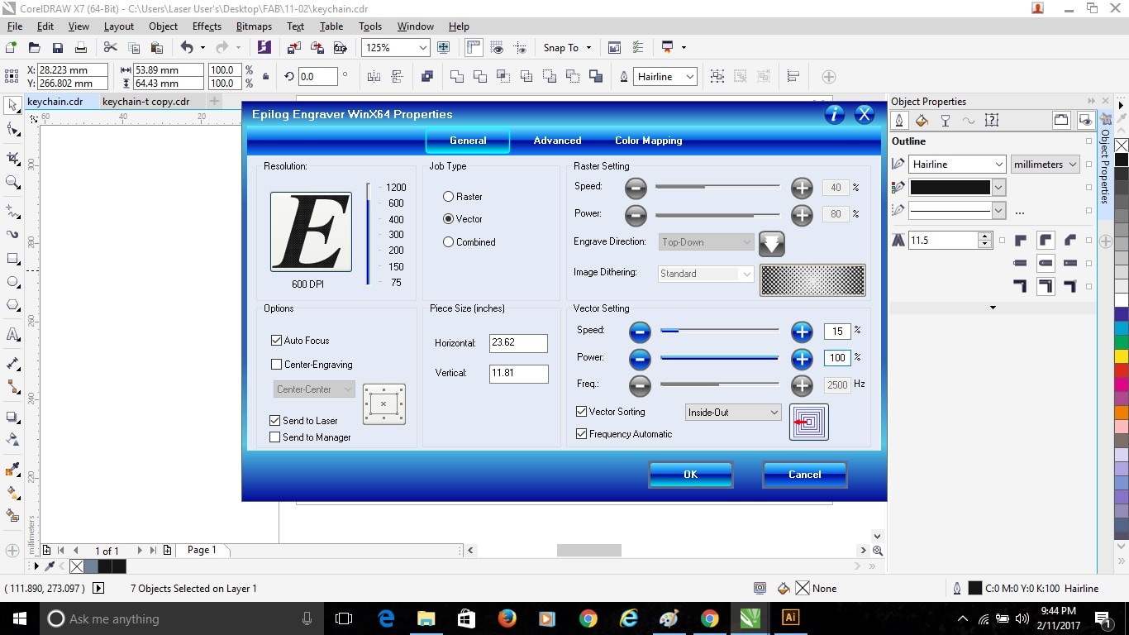Screen dimensions: 1129x635
Task: Select the Raster job type
Action: coord(463,197)
